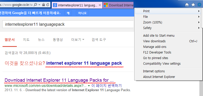This screenshot has height=96, width=203.
Task: Expand the File submenu arrow
Action: point(199,17)
